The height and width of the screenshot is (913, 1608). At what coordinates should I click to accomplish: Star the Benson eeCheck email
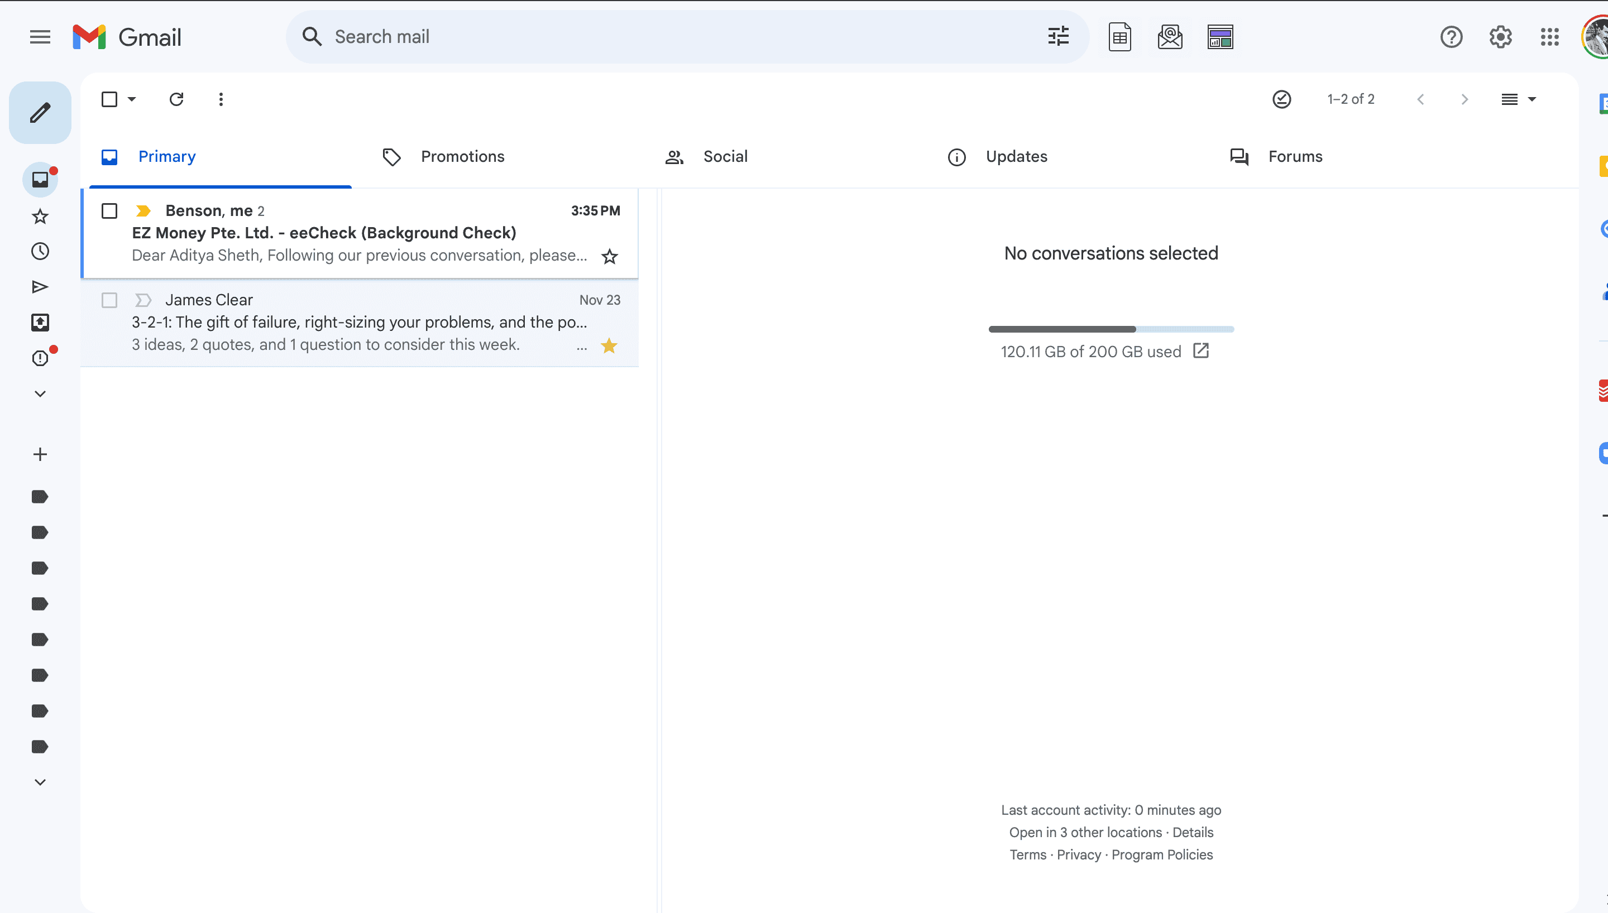609,256
